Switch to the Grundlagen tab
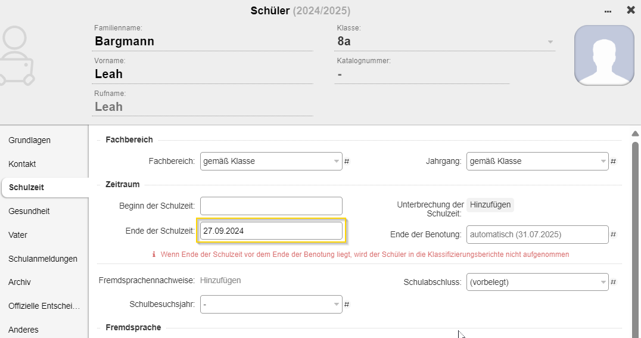Viewport: 641px width, 338px height. (29, 140)
